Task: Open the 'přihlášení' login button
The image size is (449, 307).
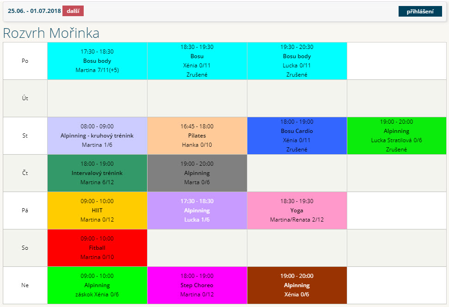Action: tap(420, 11)
